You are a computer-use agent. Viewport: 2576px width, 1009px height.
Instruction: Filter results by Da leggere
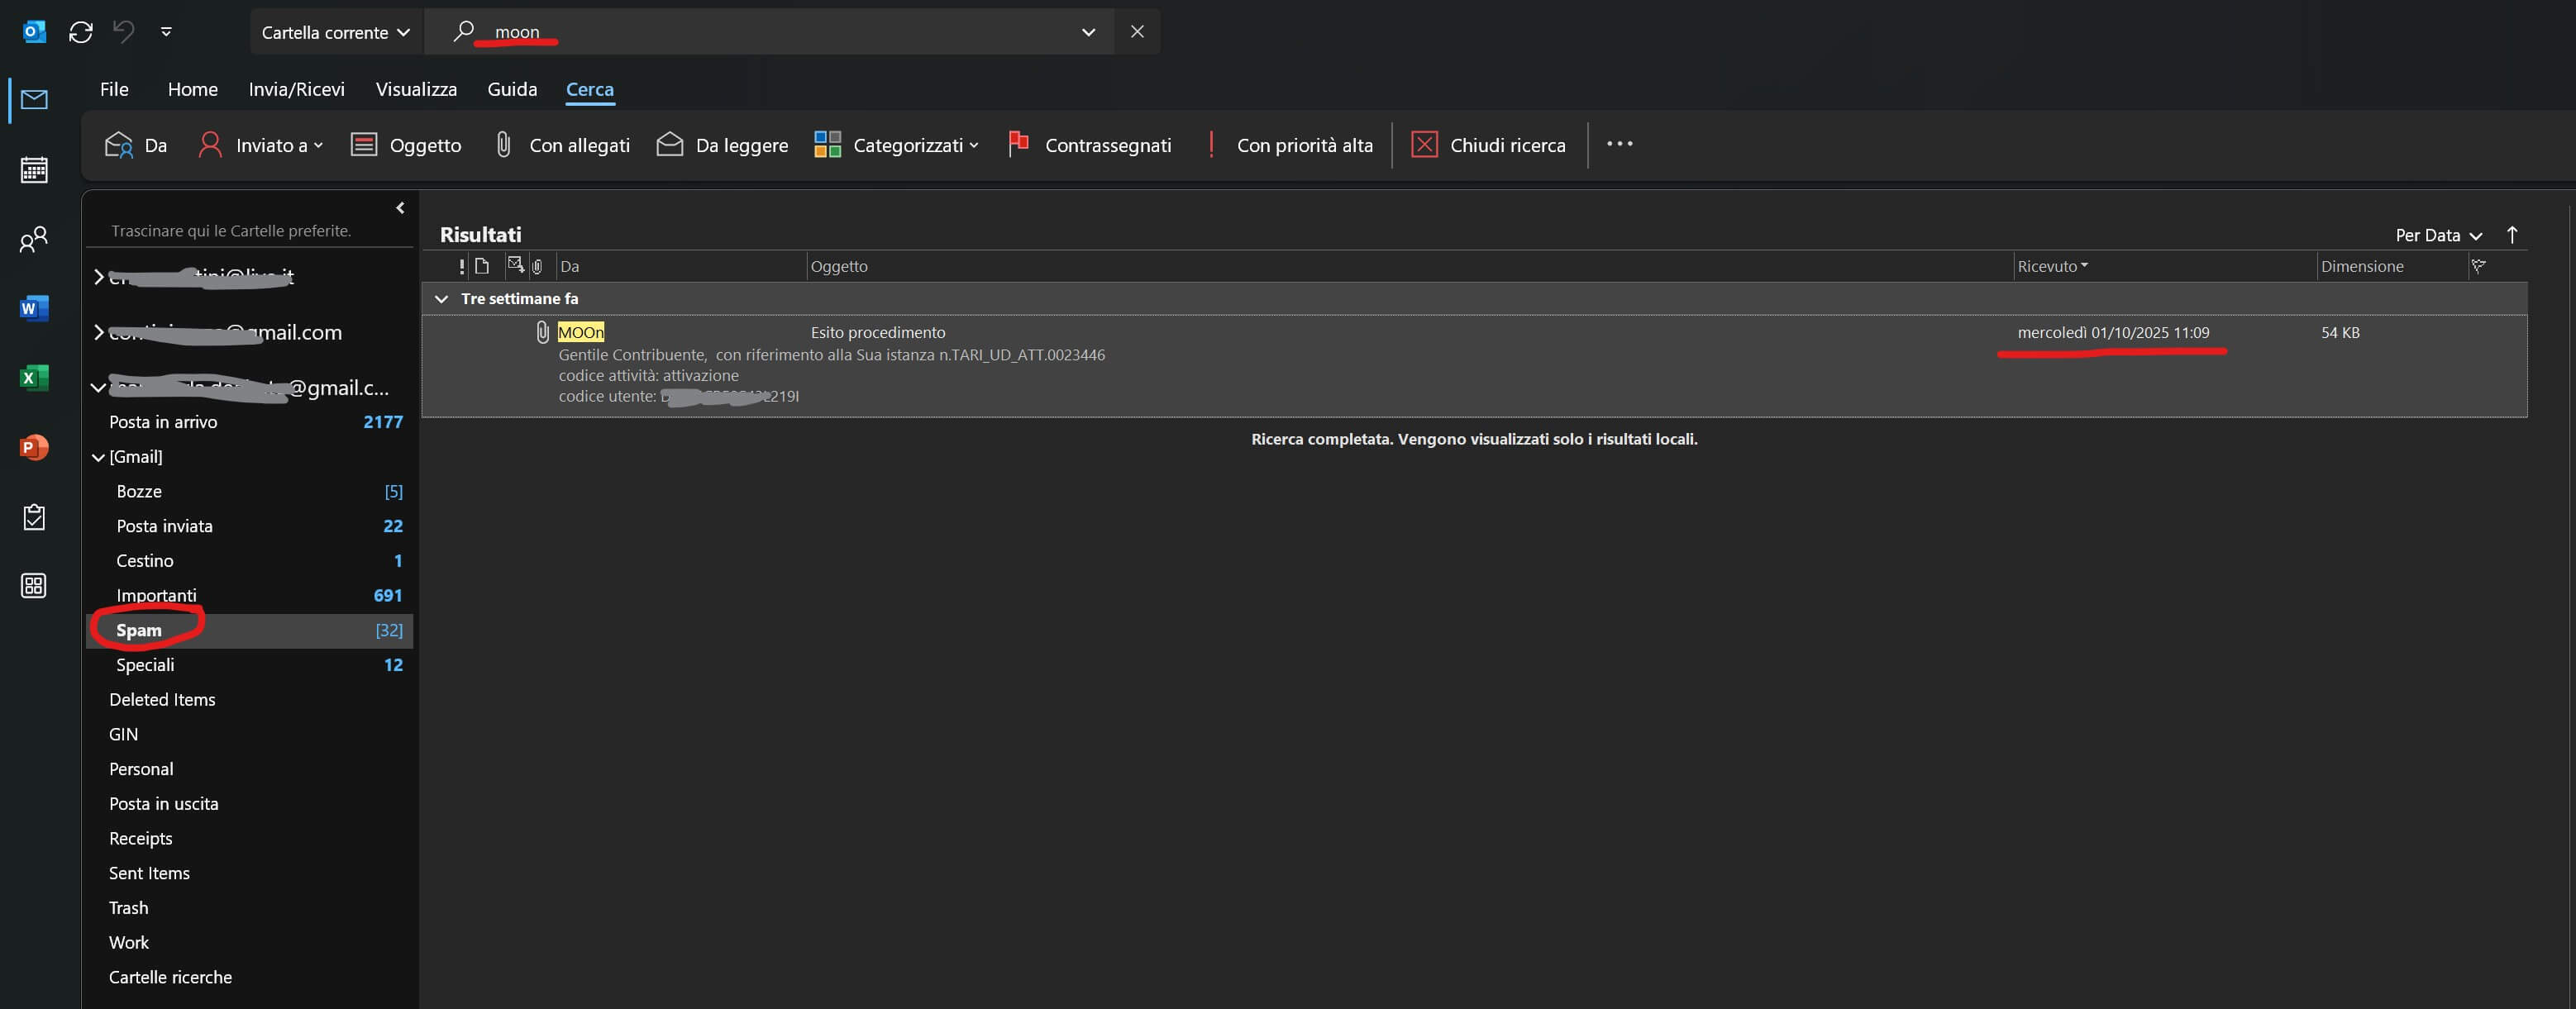click(722, 145)
